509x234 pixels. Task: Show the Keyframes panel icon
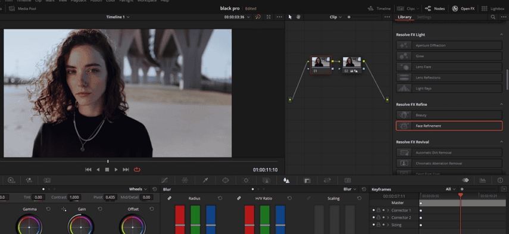point(466,180)
